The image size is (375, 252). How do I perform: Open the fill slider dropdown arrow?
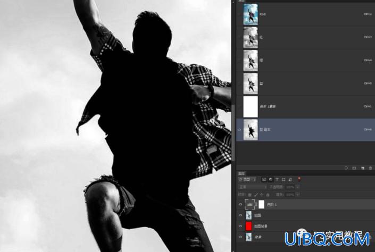pos(298,195)
